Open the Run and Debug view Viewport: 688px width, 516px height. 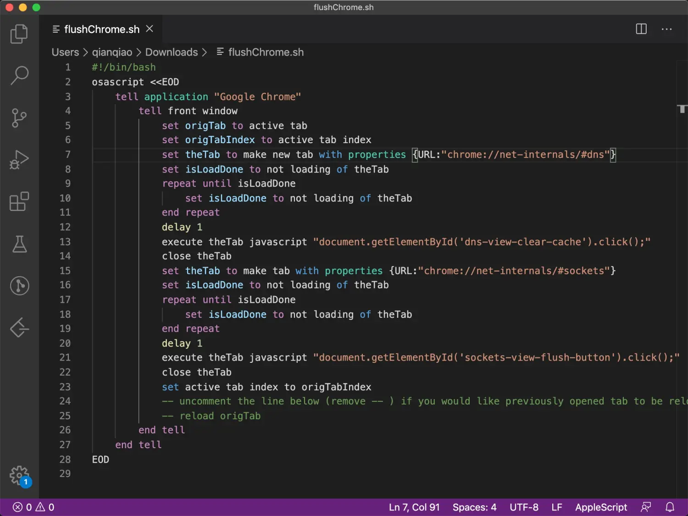pos(19,160)
